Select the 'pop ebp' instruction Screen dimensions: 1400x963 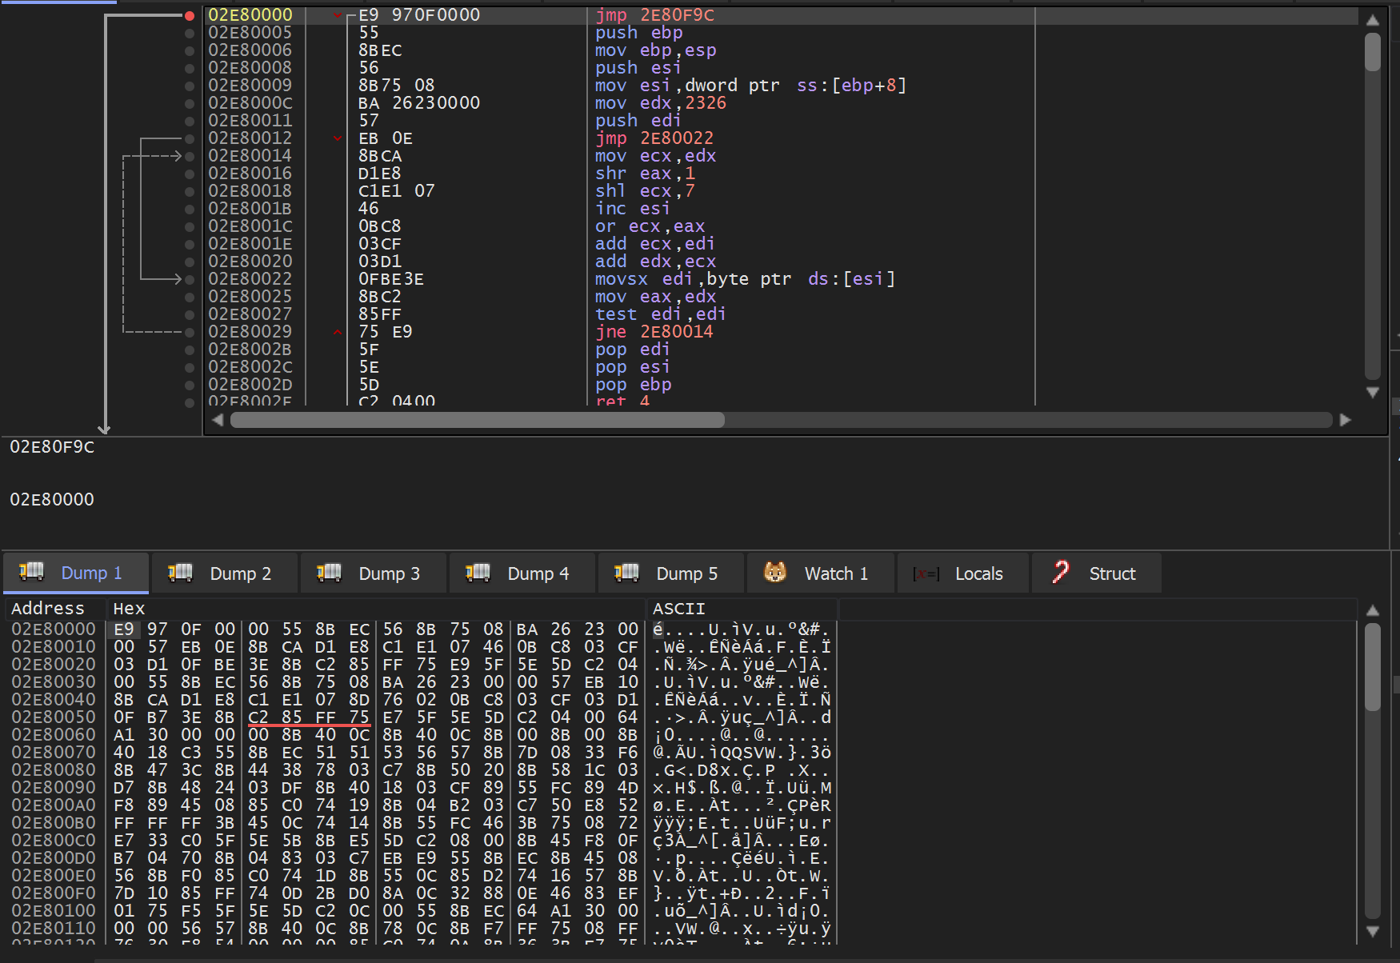click(634, 385)
